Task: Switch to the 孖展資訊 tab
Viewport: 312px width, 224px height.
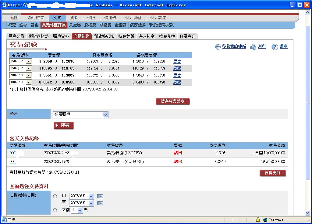Action: pyautogui.click(x=187, y=36)
